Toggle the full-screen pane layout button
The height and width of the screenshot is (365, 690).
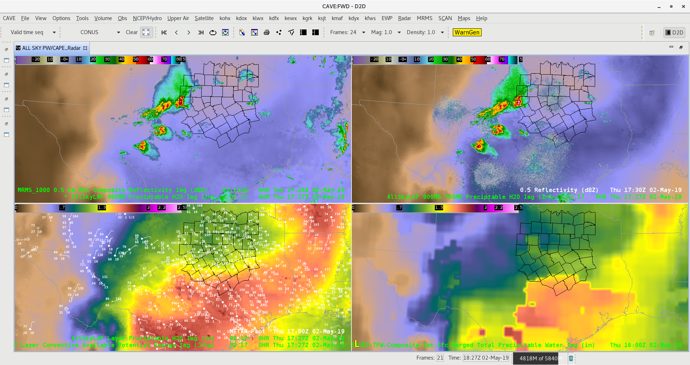pos(146,32)
